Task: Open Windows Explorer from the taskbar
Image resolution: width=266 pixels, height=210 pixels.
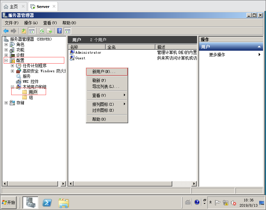Action: [x=64, y=202]
